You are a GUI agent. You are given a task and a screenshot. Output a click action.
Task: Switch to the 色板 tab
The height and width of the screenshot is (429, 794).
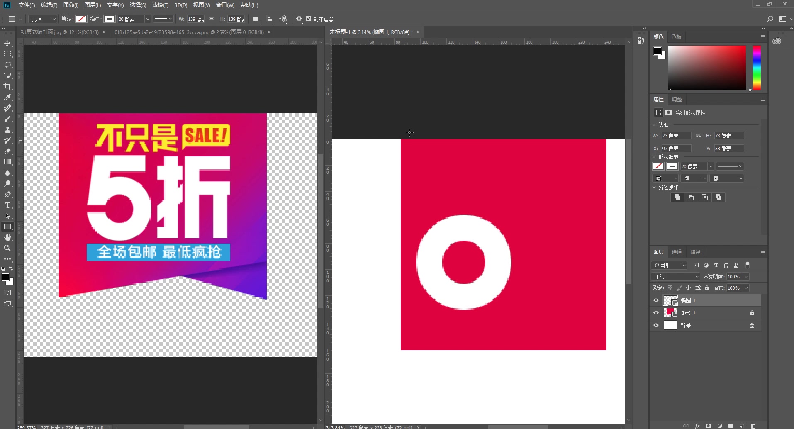point(676,37)
